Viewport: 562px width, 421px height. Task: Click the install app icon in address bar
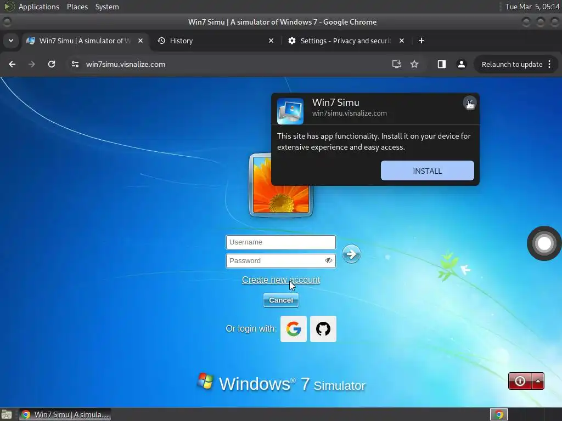tap(396, 64)
